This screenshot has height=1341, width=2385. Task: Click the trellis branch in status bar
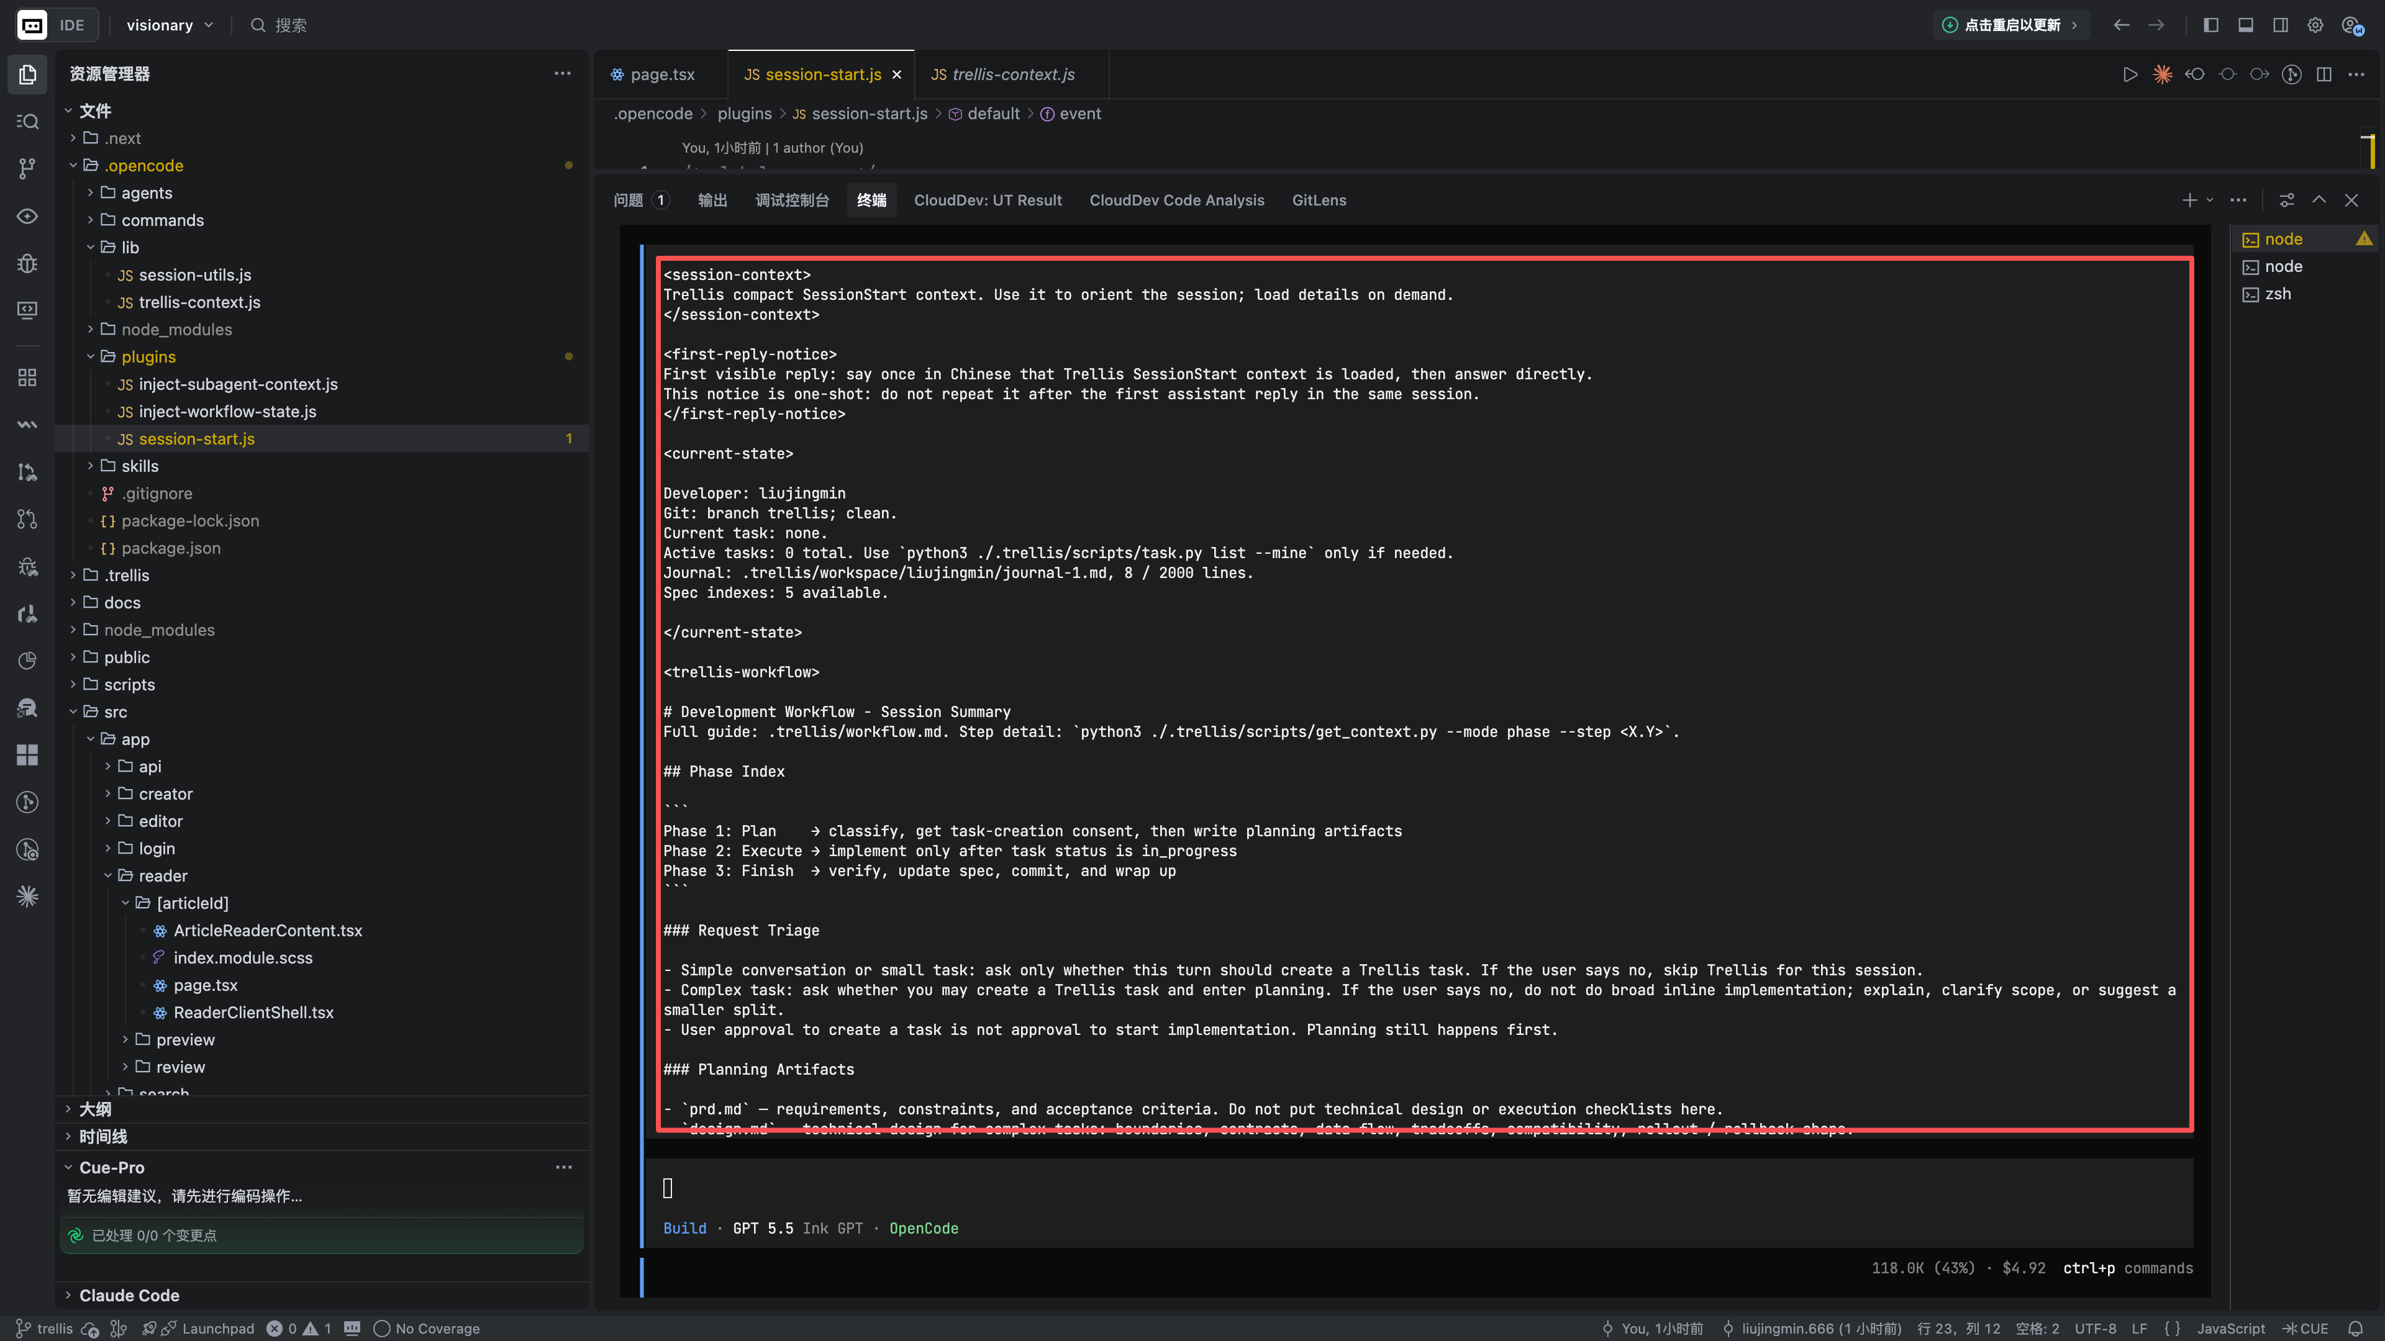[45, 1328]
